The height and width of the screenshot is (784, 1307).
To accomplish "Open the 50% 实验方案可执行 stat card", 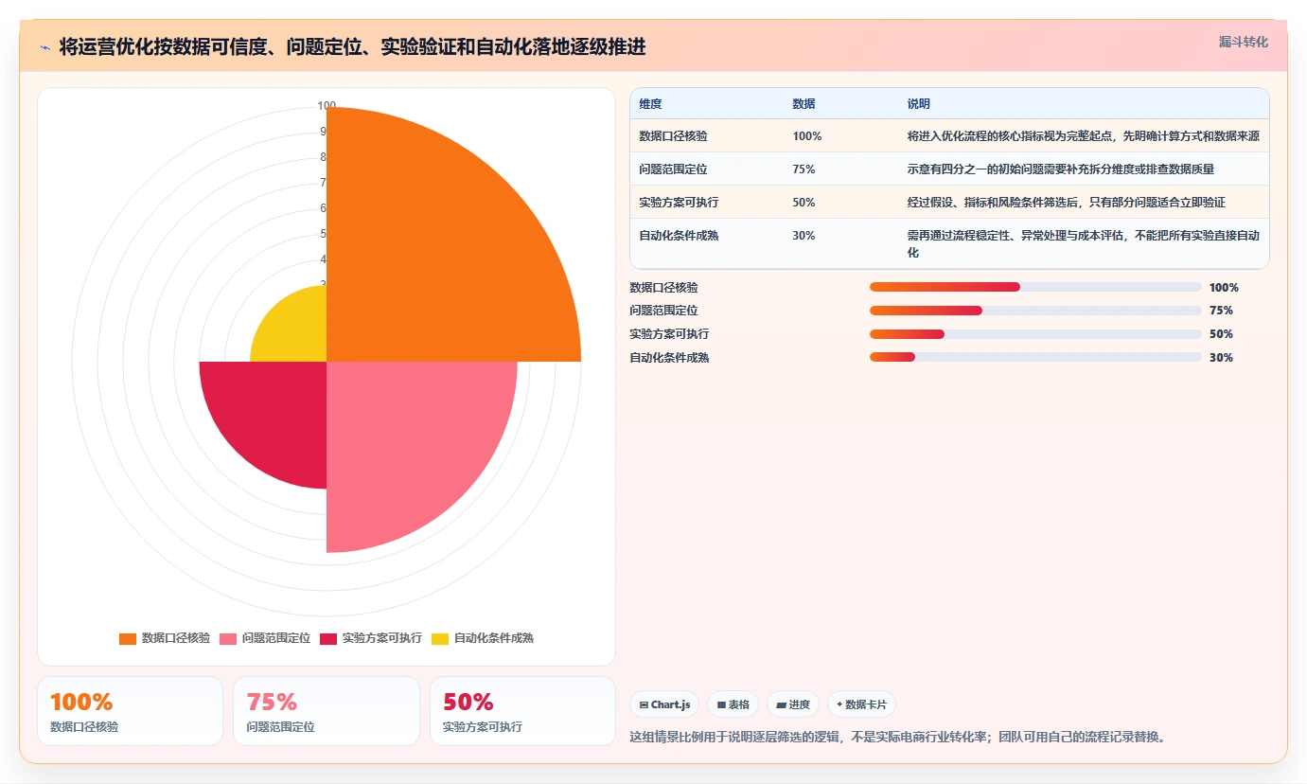I will (x=522, y=711).
